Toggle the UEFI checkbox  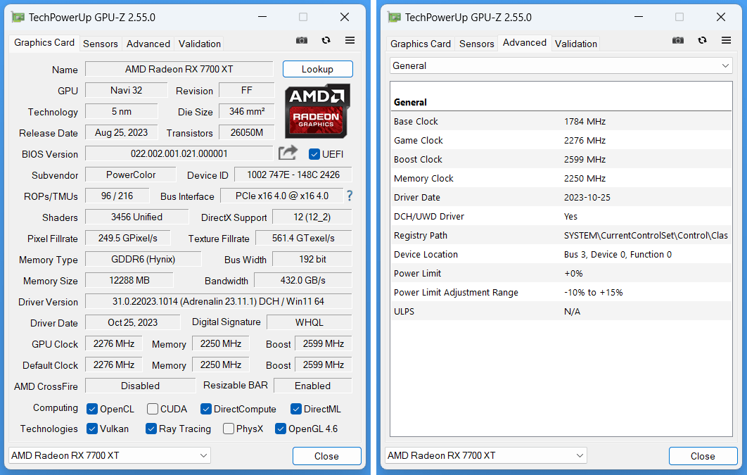314,154
